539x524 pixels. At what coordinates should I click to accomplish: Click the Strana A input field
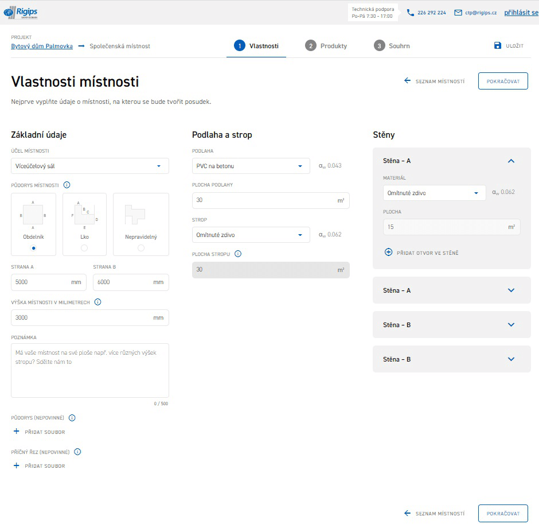[x=40, y=282]
